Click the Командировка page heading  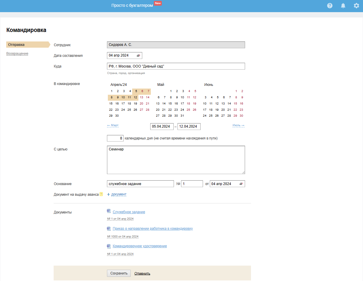(26, 30)
